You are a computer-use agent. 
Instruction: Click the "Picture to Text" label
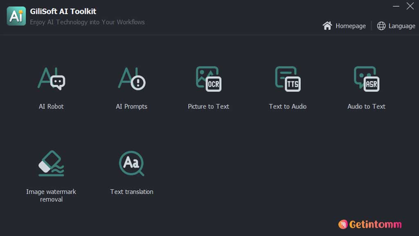(208, 107)
